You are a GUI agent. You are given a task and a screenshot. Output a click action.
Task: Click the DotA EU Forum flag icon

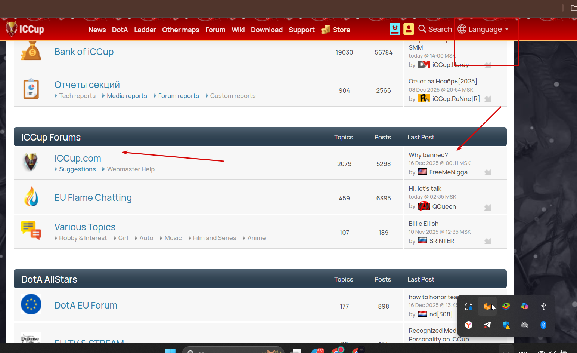coord(31,304)
